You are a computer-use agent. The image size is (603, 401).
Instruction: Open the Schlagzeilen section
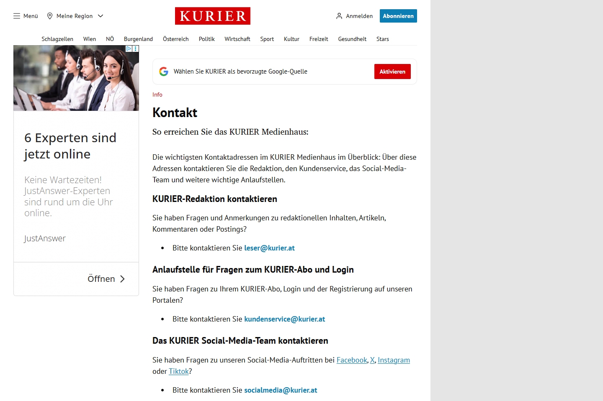coord(57,39)
